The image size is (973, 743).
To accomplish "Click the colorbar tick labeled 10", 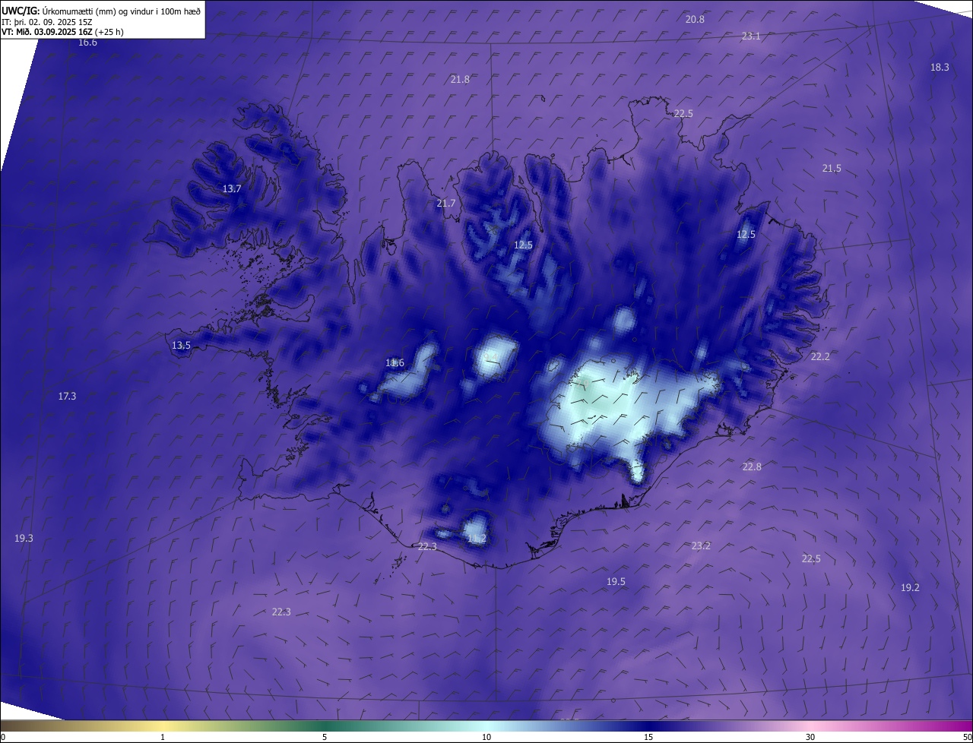I will 486,737.
